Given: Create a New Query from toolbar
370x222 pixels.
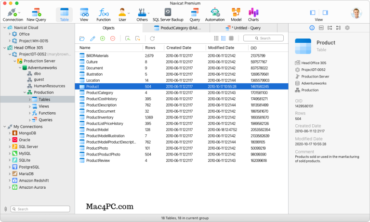Looking at the screenshot, I should click(x=36, y=15).
